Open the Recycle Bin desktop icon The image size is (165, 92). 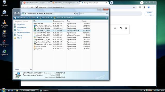point(4,3)
